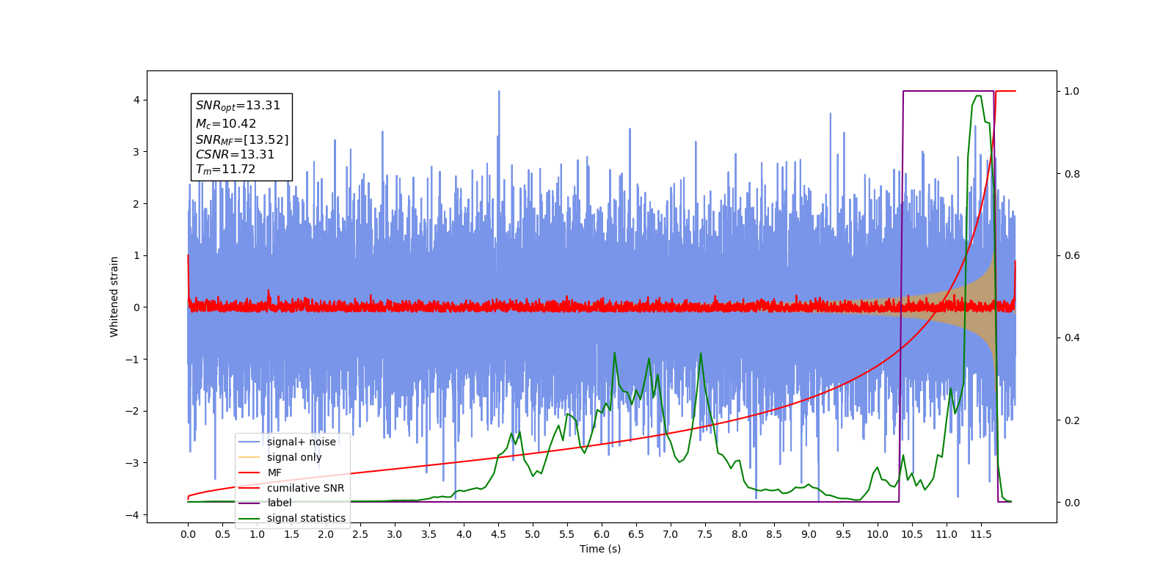Click the Mc=10.42 annotation text
The height and width of the screenshot is (587, 1174).
click(x=226, y=124)
